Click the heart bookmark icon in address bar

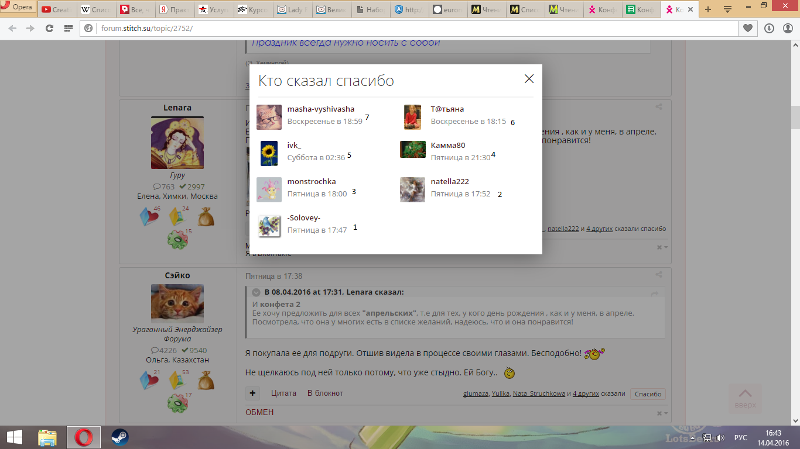coord(748,28)
